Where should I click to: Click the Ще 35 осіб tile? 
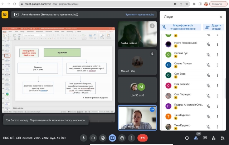[x=137, y=90]
